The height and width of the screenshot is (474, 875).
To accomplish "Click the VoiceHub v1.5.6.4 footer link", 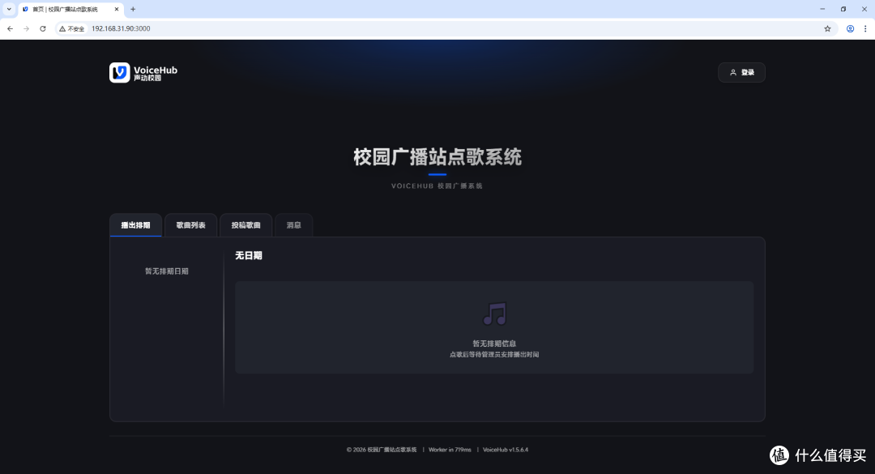I will 506,450.
